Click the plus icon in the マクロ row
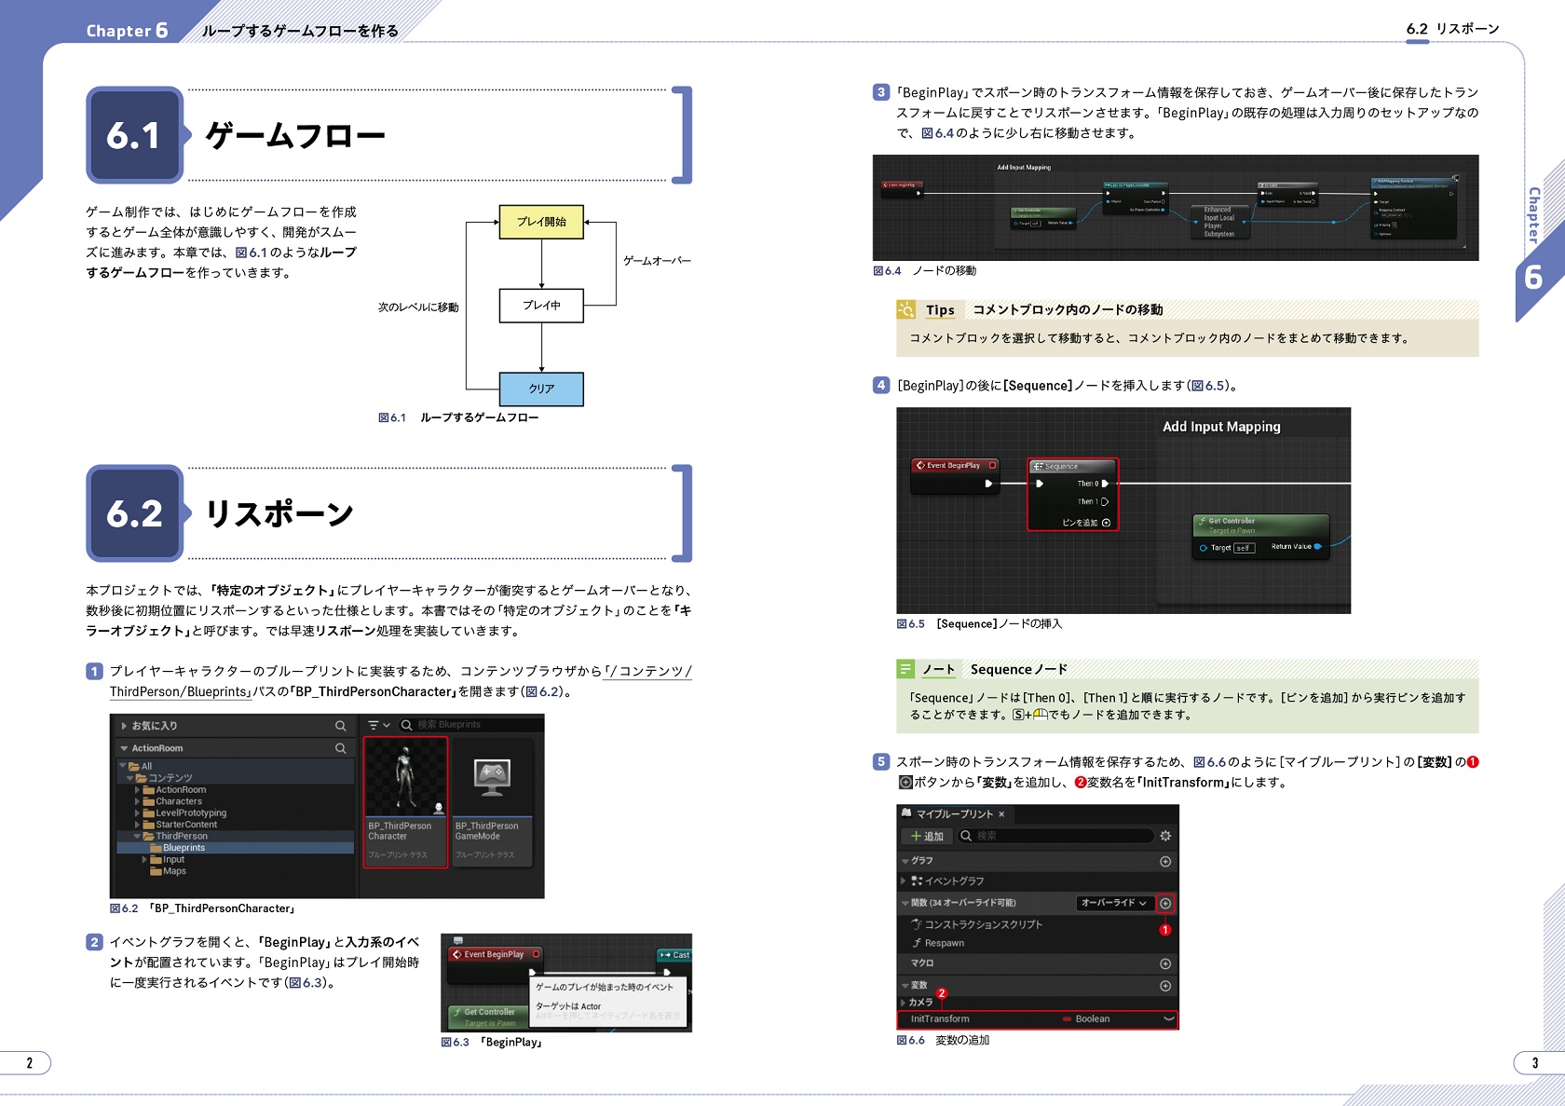Image resolution: width=1565 pixels, height=1106 pixels. pos(1165,963)
